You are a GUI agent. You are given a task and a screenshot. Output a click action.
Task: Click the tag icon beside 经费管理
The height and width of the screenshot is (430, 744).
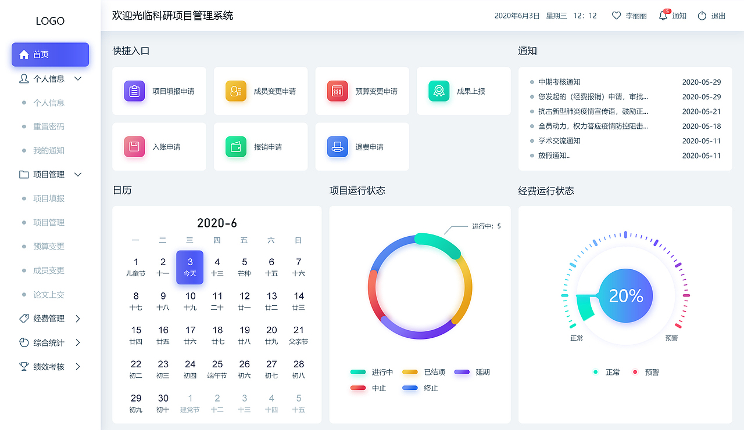tap(24, 319)
